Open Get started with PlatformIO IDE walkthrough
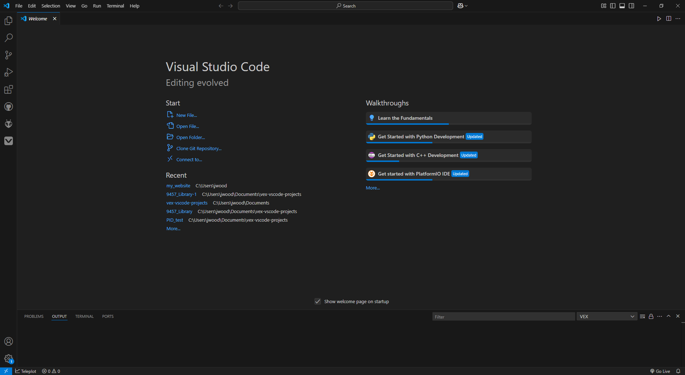 click(448, 174)
